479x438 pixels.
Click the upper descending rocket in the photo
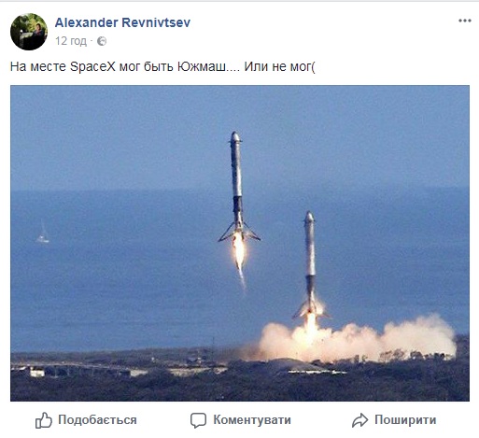[238, 187]
